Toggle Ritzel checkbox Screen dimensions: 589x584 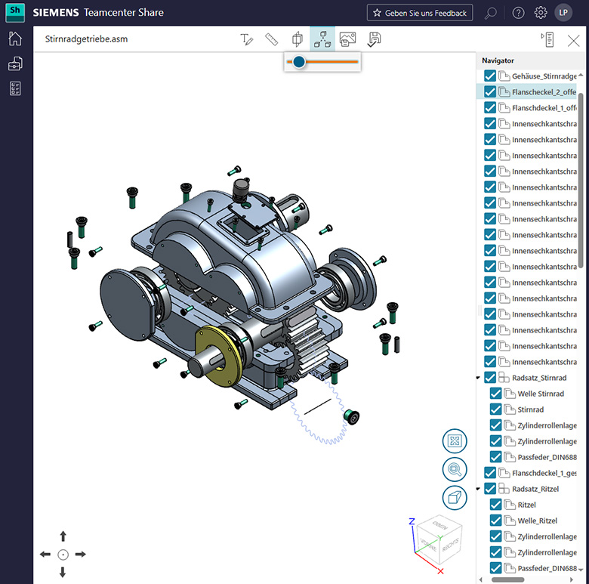pyautogui.click(x=495, y=505)
